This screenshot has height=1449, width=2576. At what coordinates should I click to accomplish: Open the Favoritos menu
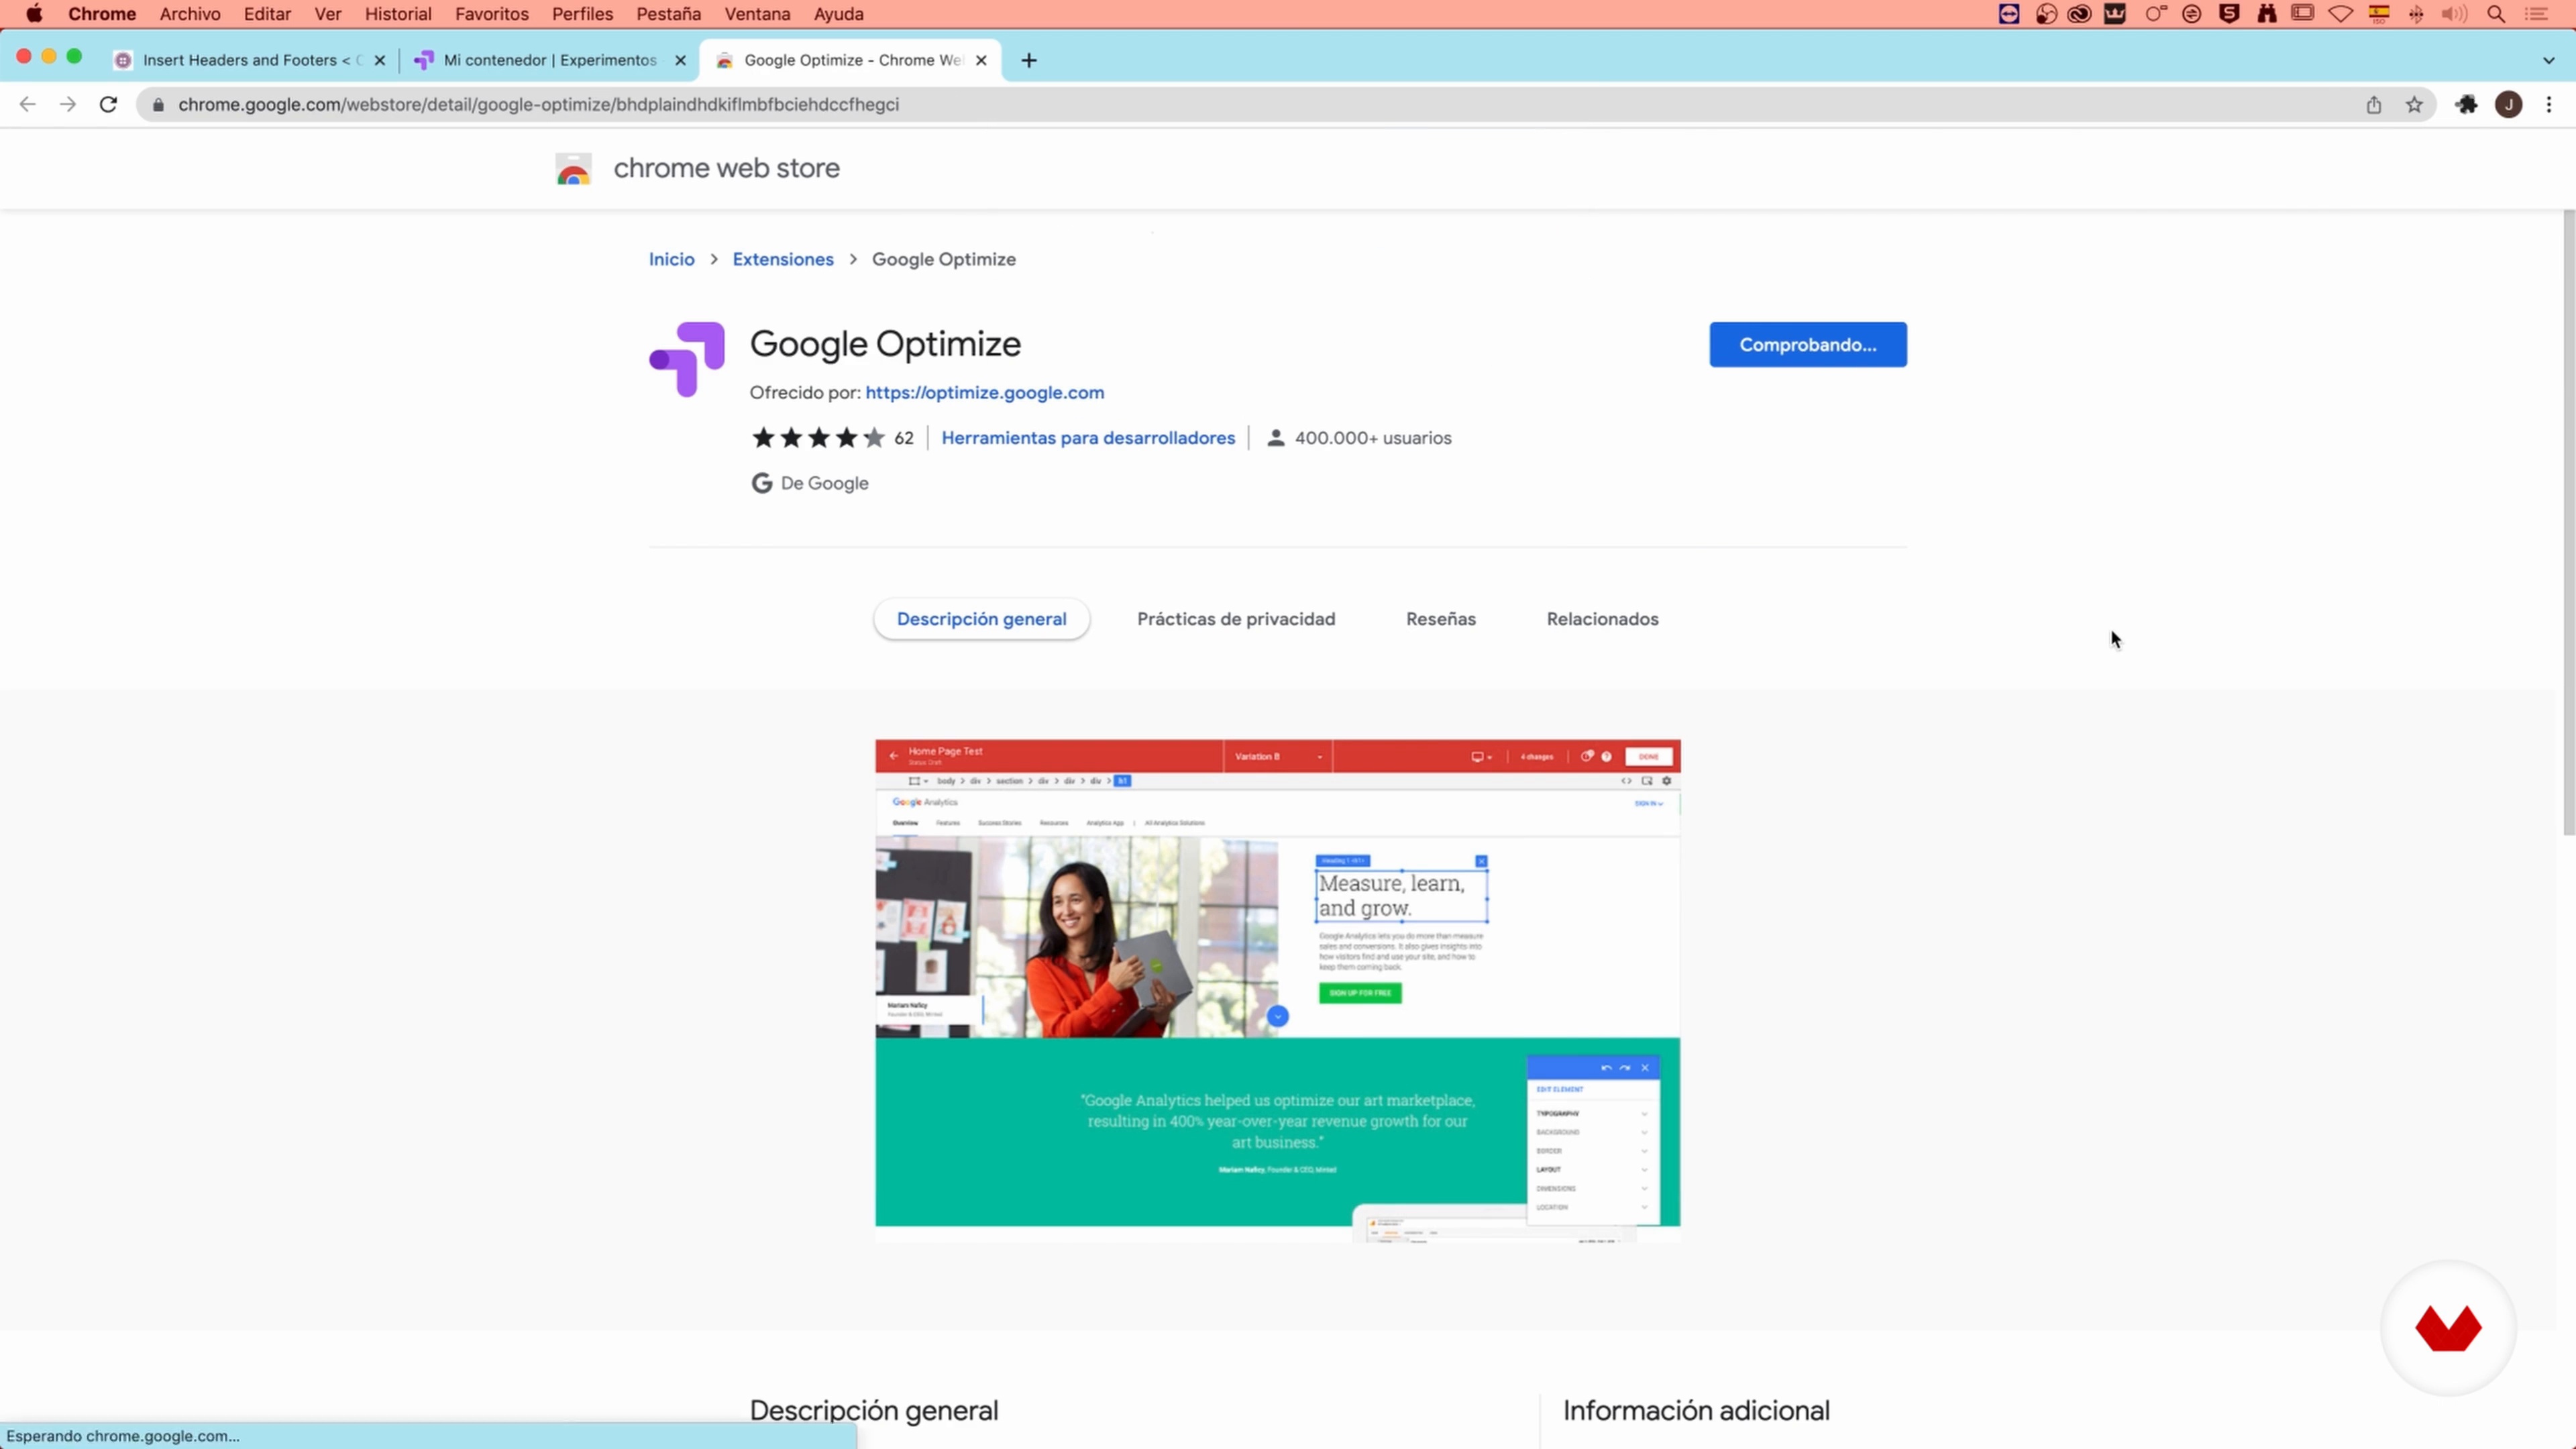coord(491,14)
